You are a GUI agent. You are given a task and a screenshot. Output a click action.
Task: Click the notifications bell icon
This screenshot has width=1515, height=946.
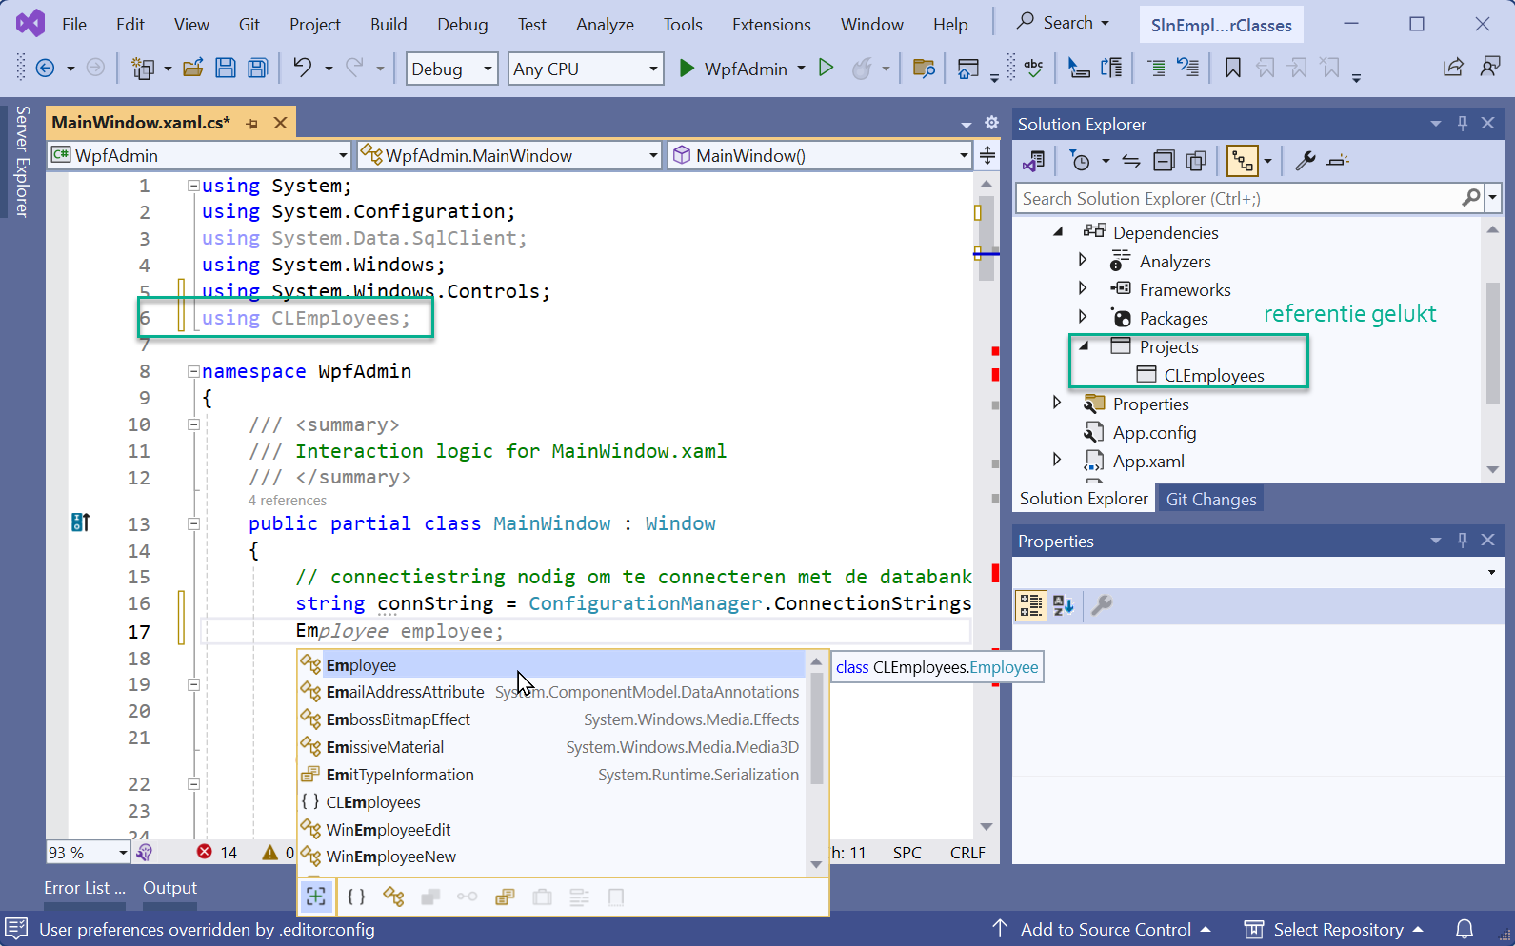1465,929
